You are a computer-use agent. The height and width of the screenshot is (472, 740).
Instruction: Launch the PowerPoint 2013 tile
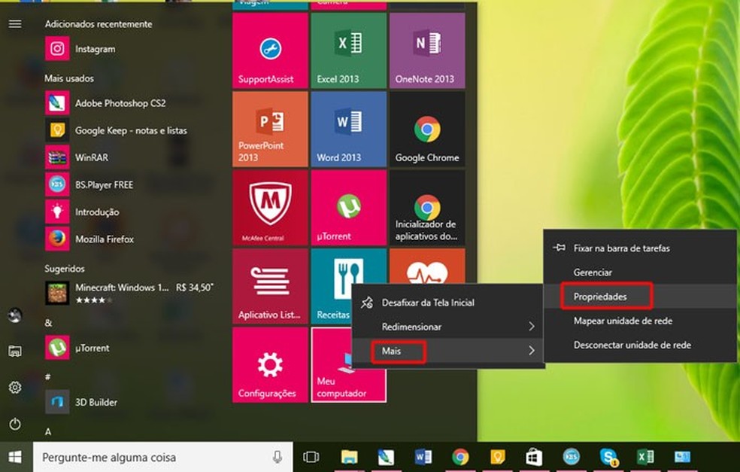tap(270, 129)
